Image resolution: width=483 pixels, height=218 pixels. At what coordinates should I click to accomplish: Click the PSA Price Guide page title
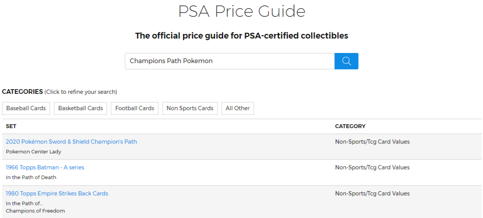coord(242,11)
